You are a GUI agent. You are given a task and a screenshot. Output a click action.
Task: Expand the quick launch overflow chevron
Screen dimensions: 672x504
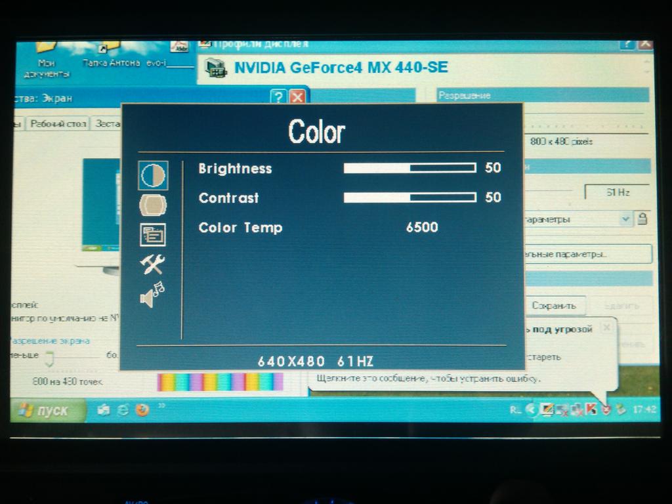point(161,406)
